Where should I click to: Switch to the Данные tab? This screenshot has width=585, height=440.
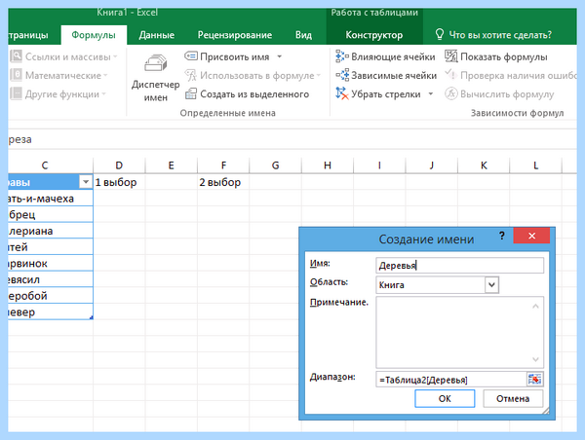tap(156, 35)
